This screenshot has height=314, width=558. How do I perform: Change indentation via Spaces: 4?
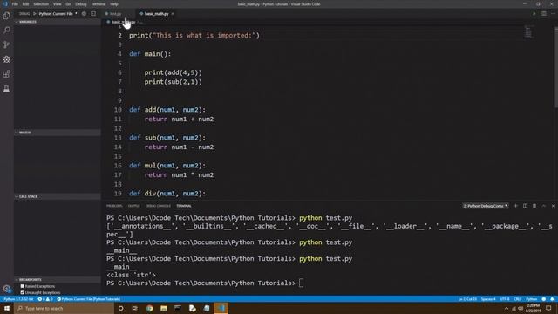(488, 299)
